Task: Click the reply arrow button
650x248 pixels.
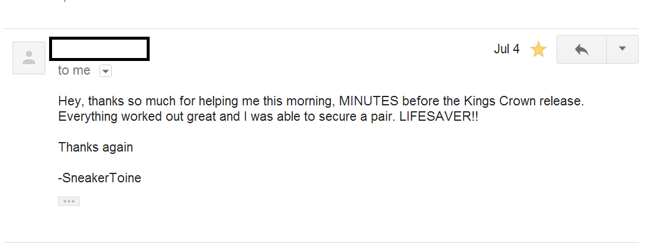Action: tap(581, 49)
